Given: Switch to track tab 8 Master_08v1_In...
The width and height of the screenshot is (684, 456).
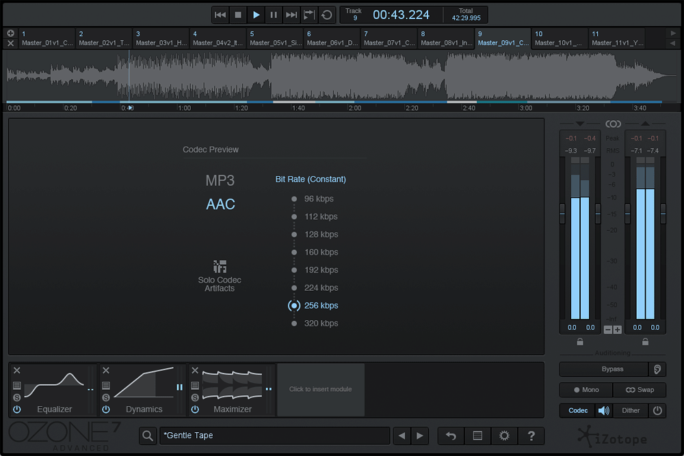Looking at the screenshot, I should [446, 38].
